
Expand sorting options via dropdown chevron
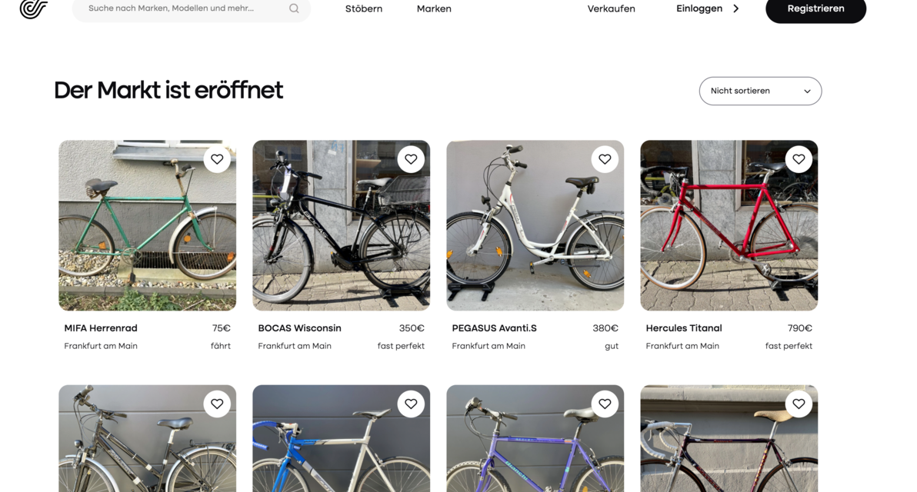(x=807, y=91)
